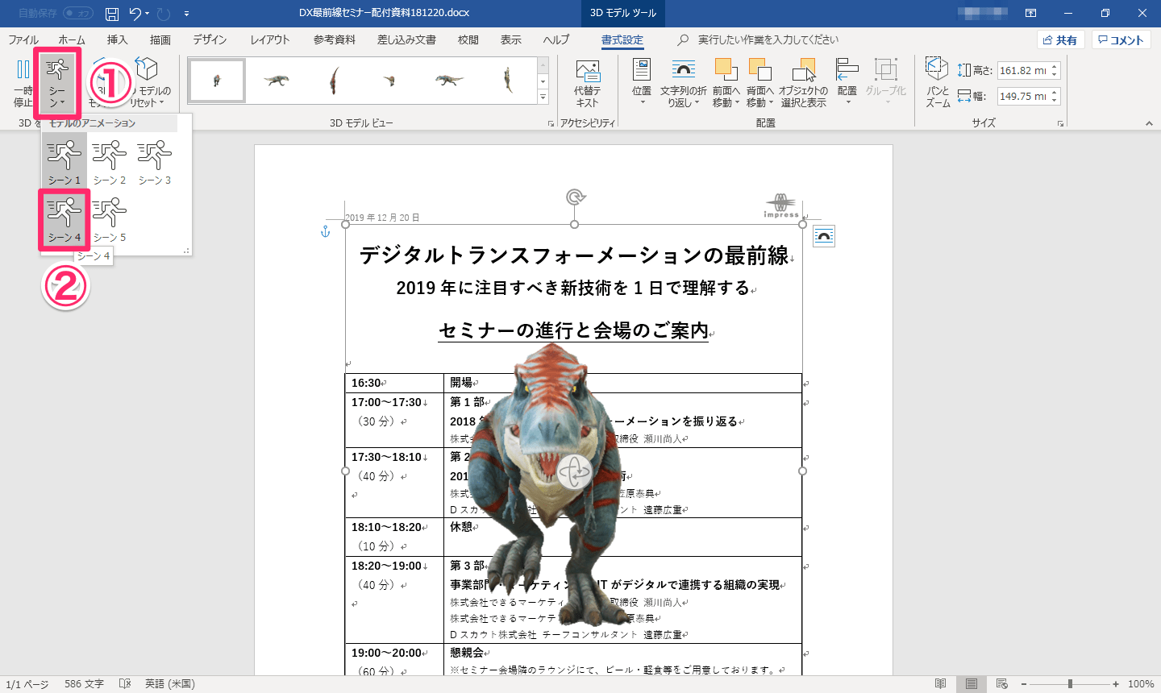Click the Save icon in title bar
The height and width of the screenshot is (693, 1161).
112,14
